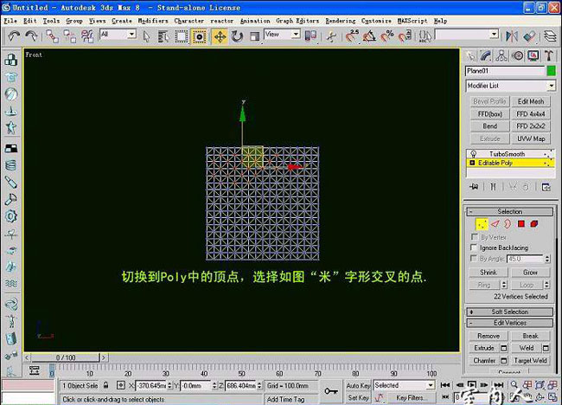Activate the Select and Rotate tool
The image size is (562, 405).
237,36
